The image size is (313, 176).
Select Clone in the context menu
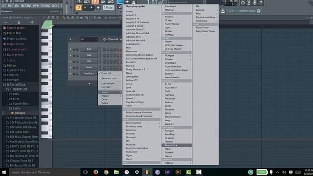(x=110, y=99)
